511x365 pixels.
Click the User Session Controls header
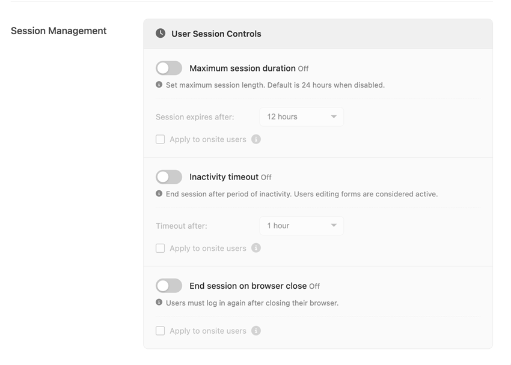click(x=318, y=34)
